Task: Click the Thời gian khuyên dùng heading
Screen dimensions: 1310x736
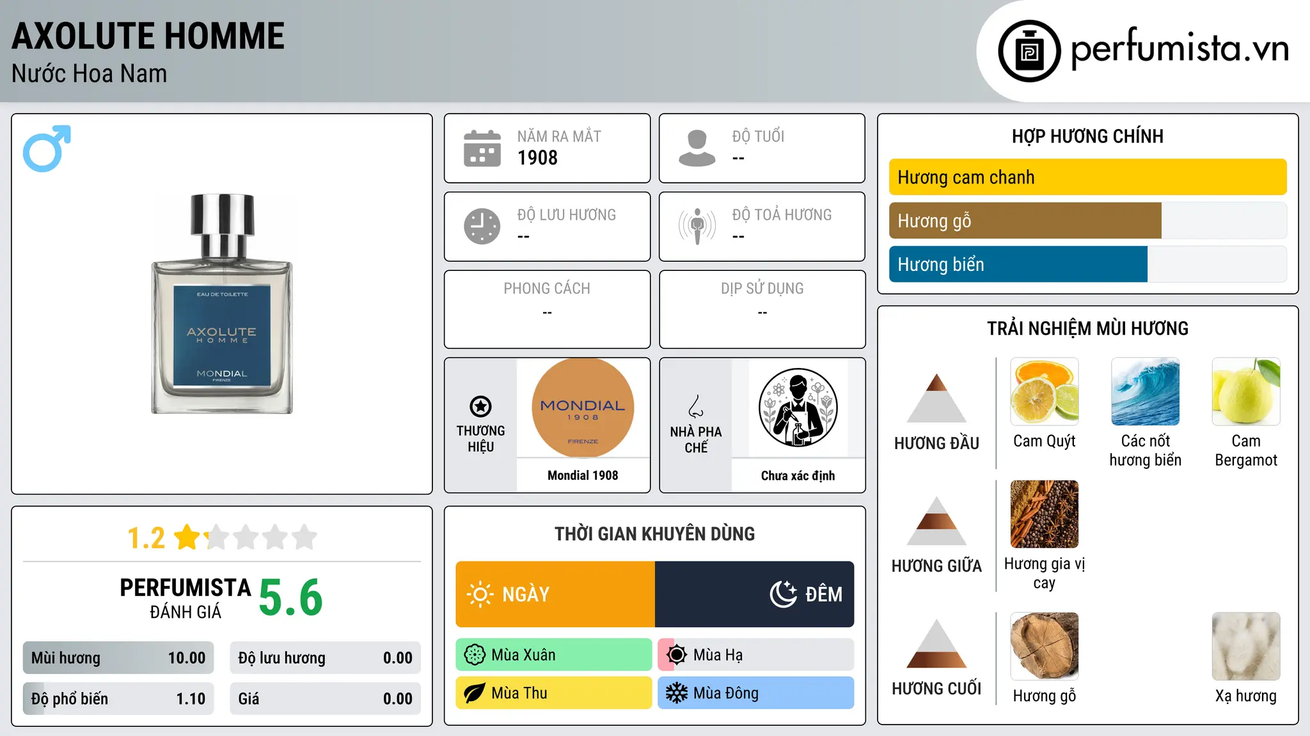Action: pos(655,533)
